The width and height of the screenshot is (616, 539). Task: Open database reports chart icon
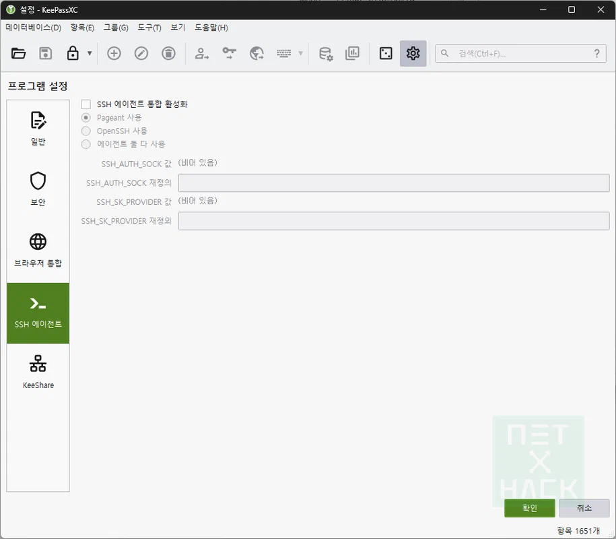pyautogui.click(x=352, y=53)
